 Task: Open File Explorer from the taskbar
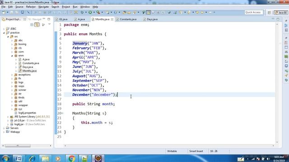(x=45, y=158)
